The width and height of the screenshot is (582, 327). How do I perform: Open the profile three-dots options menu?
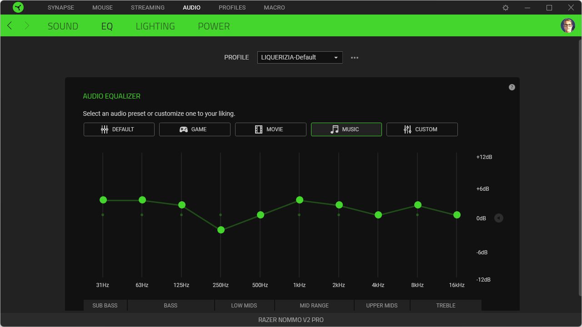tap(355, 58)
